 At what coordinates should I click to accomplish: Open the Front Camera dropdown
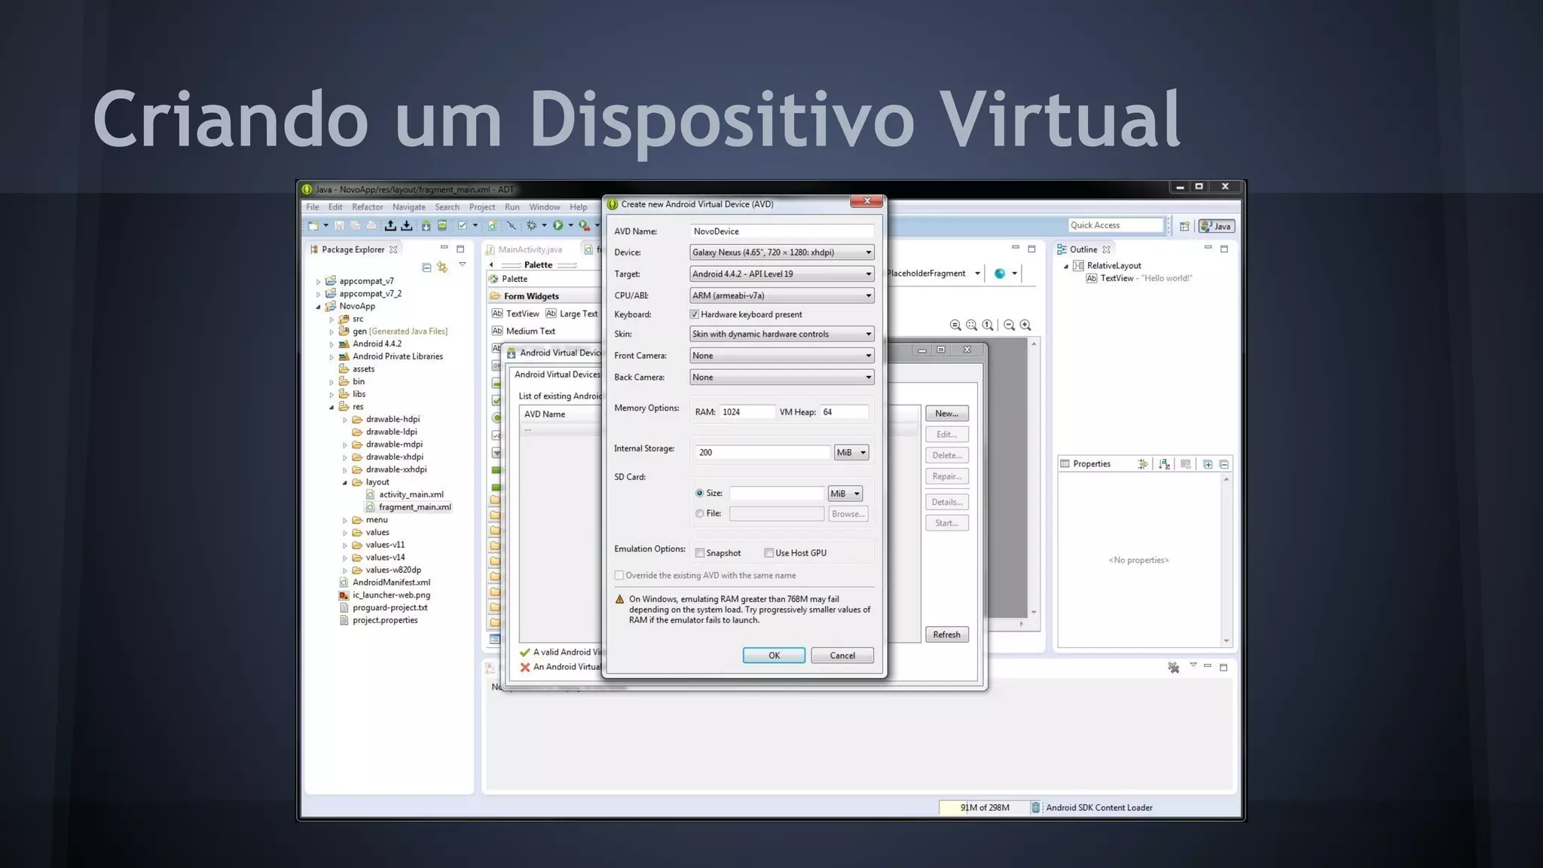[x=782, y=356]
